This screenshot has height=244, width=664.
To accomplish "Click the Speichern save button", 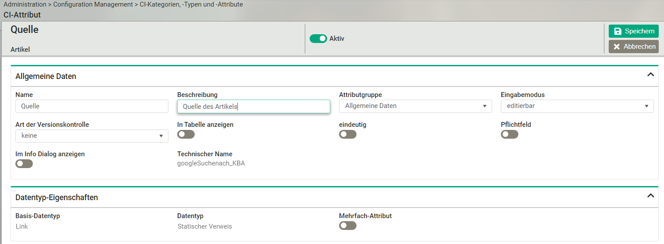I will tap(633, 31).
